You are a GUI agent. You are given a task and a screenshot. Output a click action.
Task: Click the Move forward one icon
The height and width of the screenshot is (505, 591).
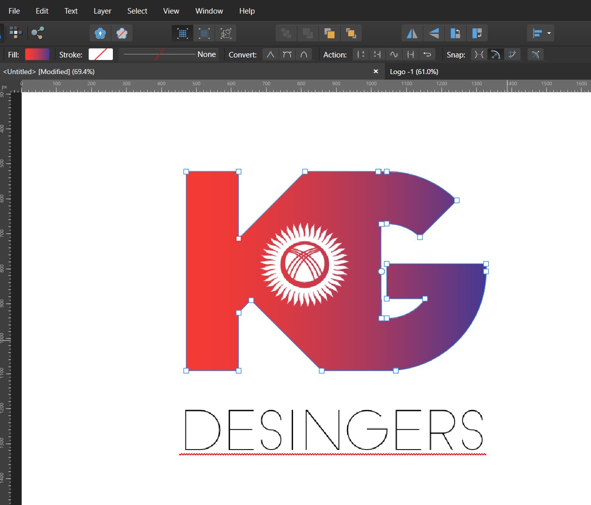click(330, 33)
